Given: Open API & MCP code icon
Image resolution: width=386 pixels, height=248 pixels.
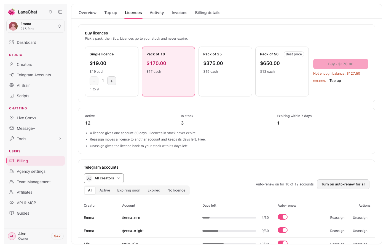Looking at the screenshot, I should (12, 203).
